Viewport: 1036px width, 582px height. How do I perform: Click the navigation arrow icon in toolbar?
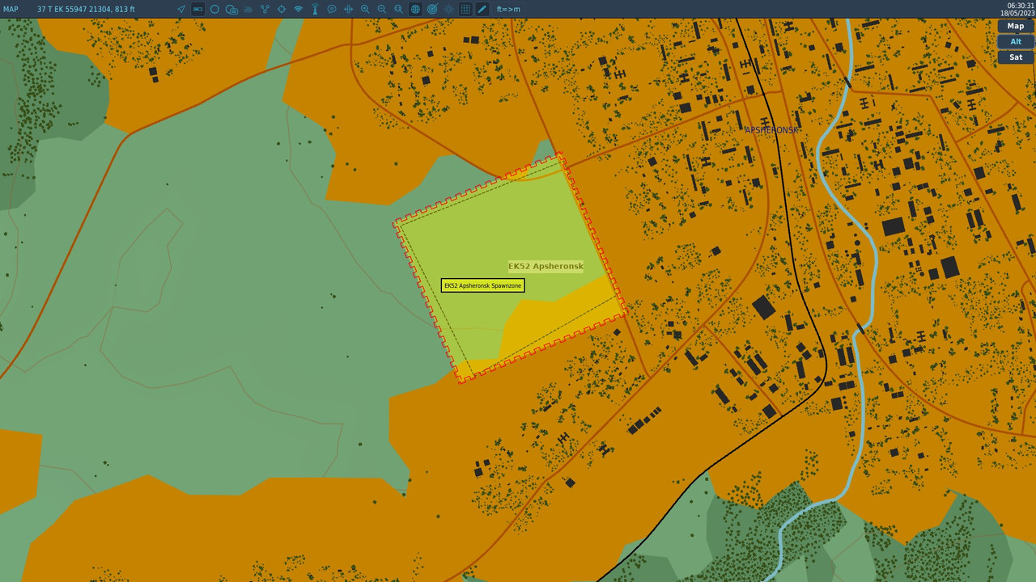(x=181, y=9)
